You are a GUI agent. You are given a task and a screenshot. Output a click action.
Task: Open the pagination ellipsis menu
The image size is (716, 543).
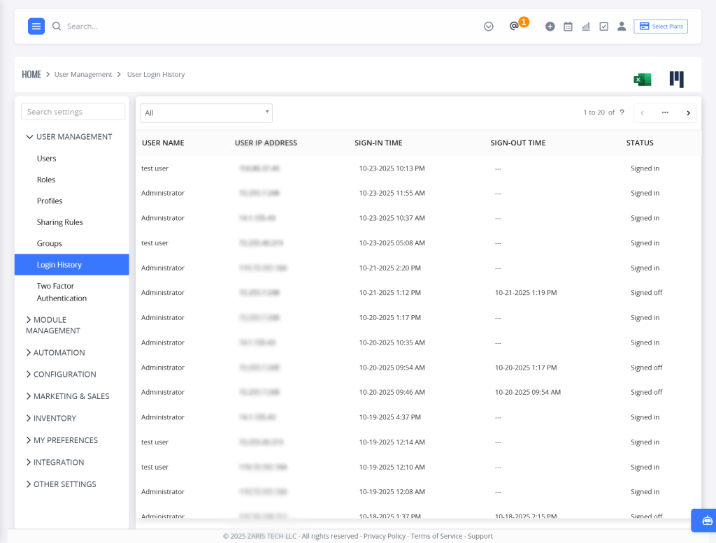[x=665, y=113]
